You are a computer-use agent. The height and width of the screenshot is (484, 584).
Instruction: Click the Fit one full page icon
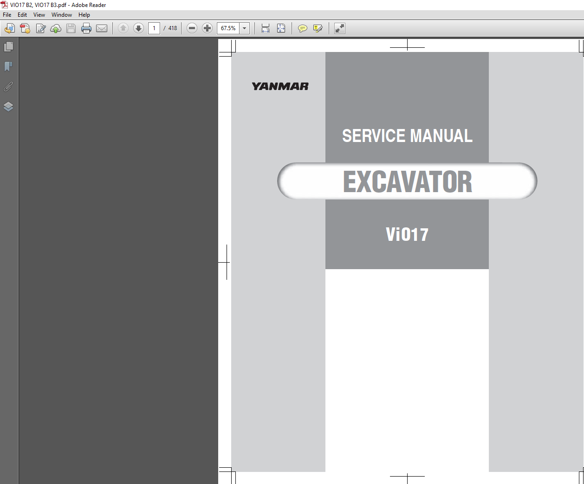[281, 28]
